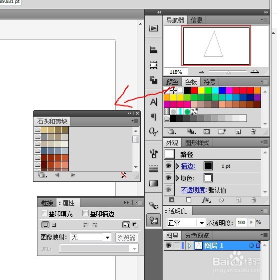277x280 pixels.
Task: Open the Pathfinder panel icon
Action: click(x=154, y=80)
